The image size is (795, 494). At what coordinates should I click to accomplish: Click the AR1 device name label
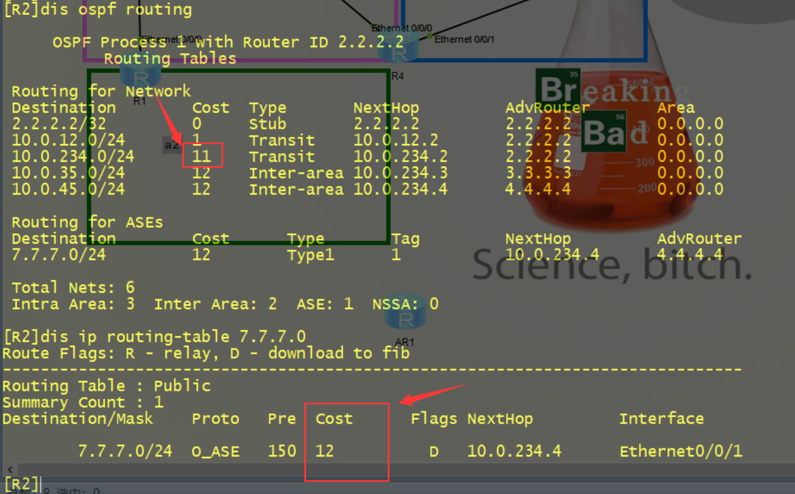point(406,342)
